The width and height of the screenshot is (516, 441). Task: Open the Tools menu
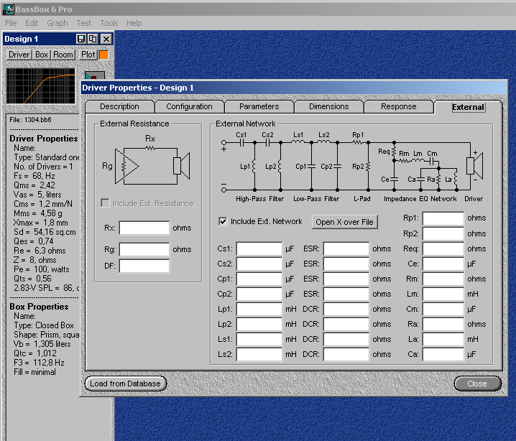coord(109,23)
